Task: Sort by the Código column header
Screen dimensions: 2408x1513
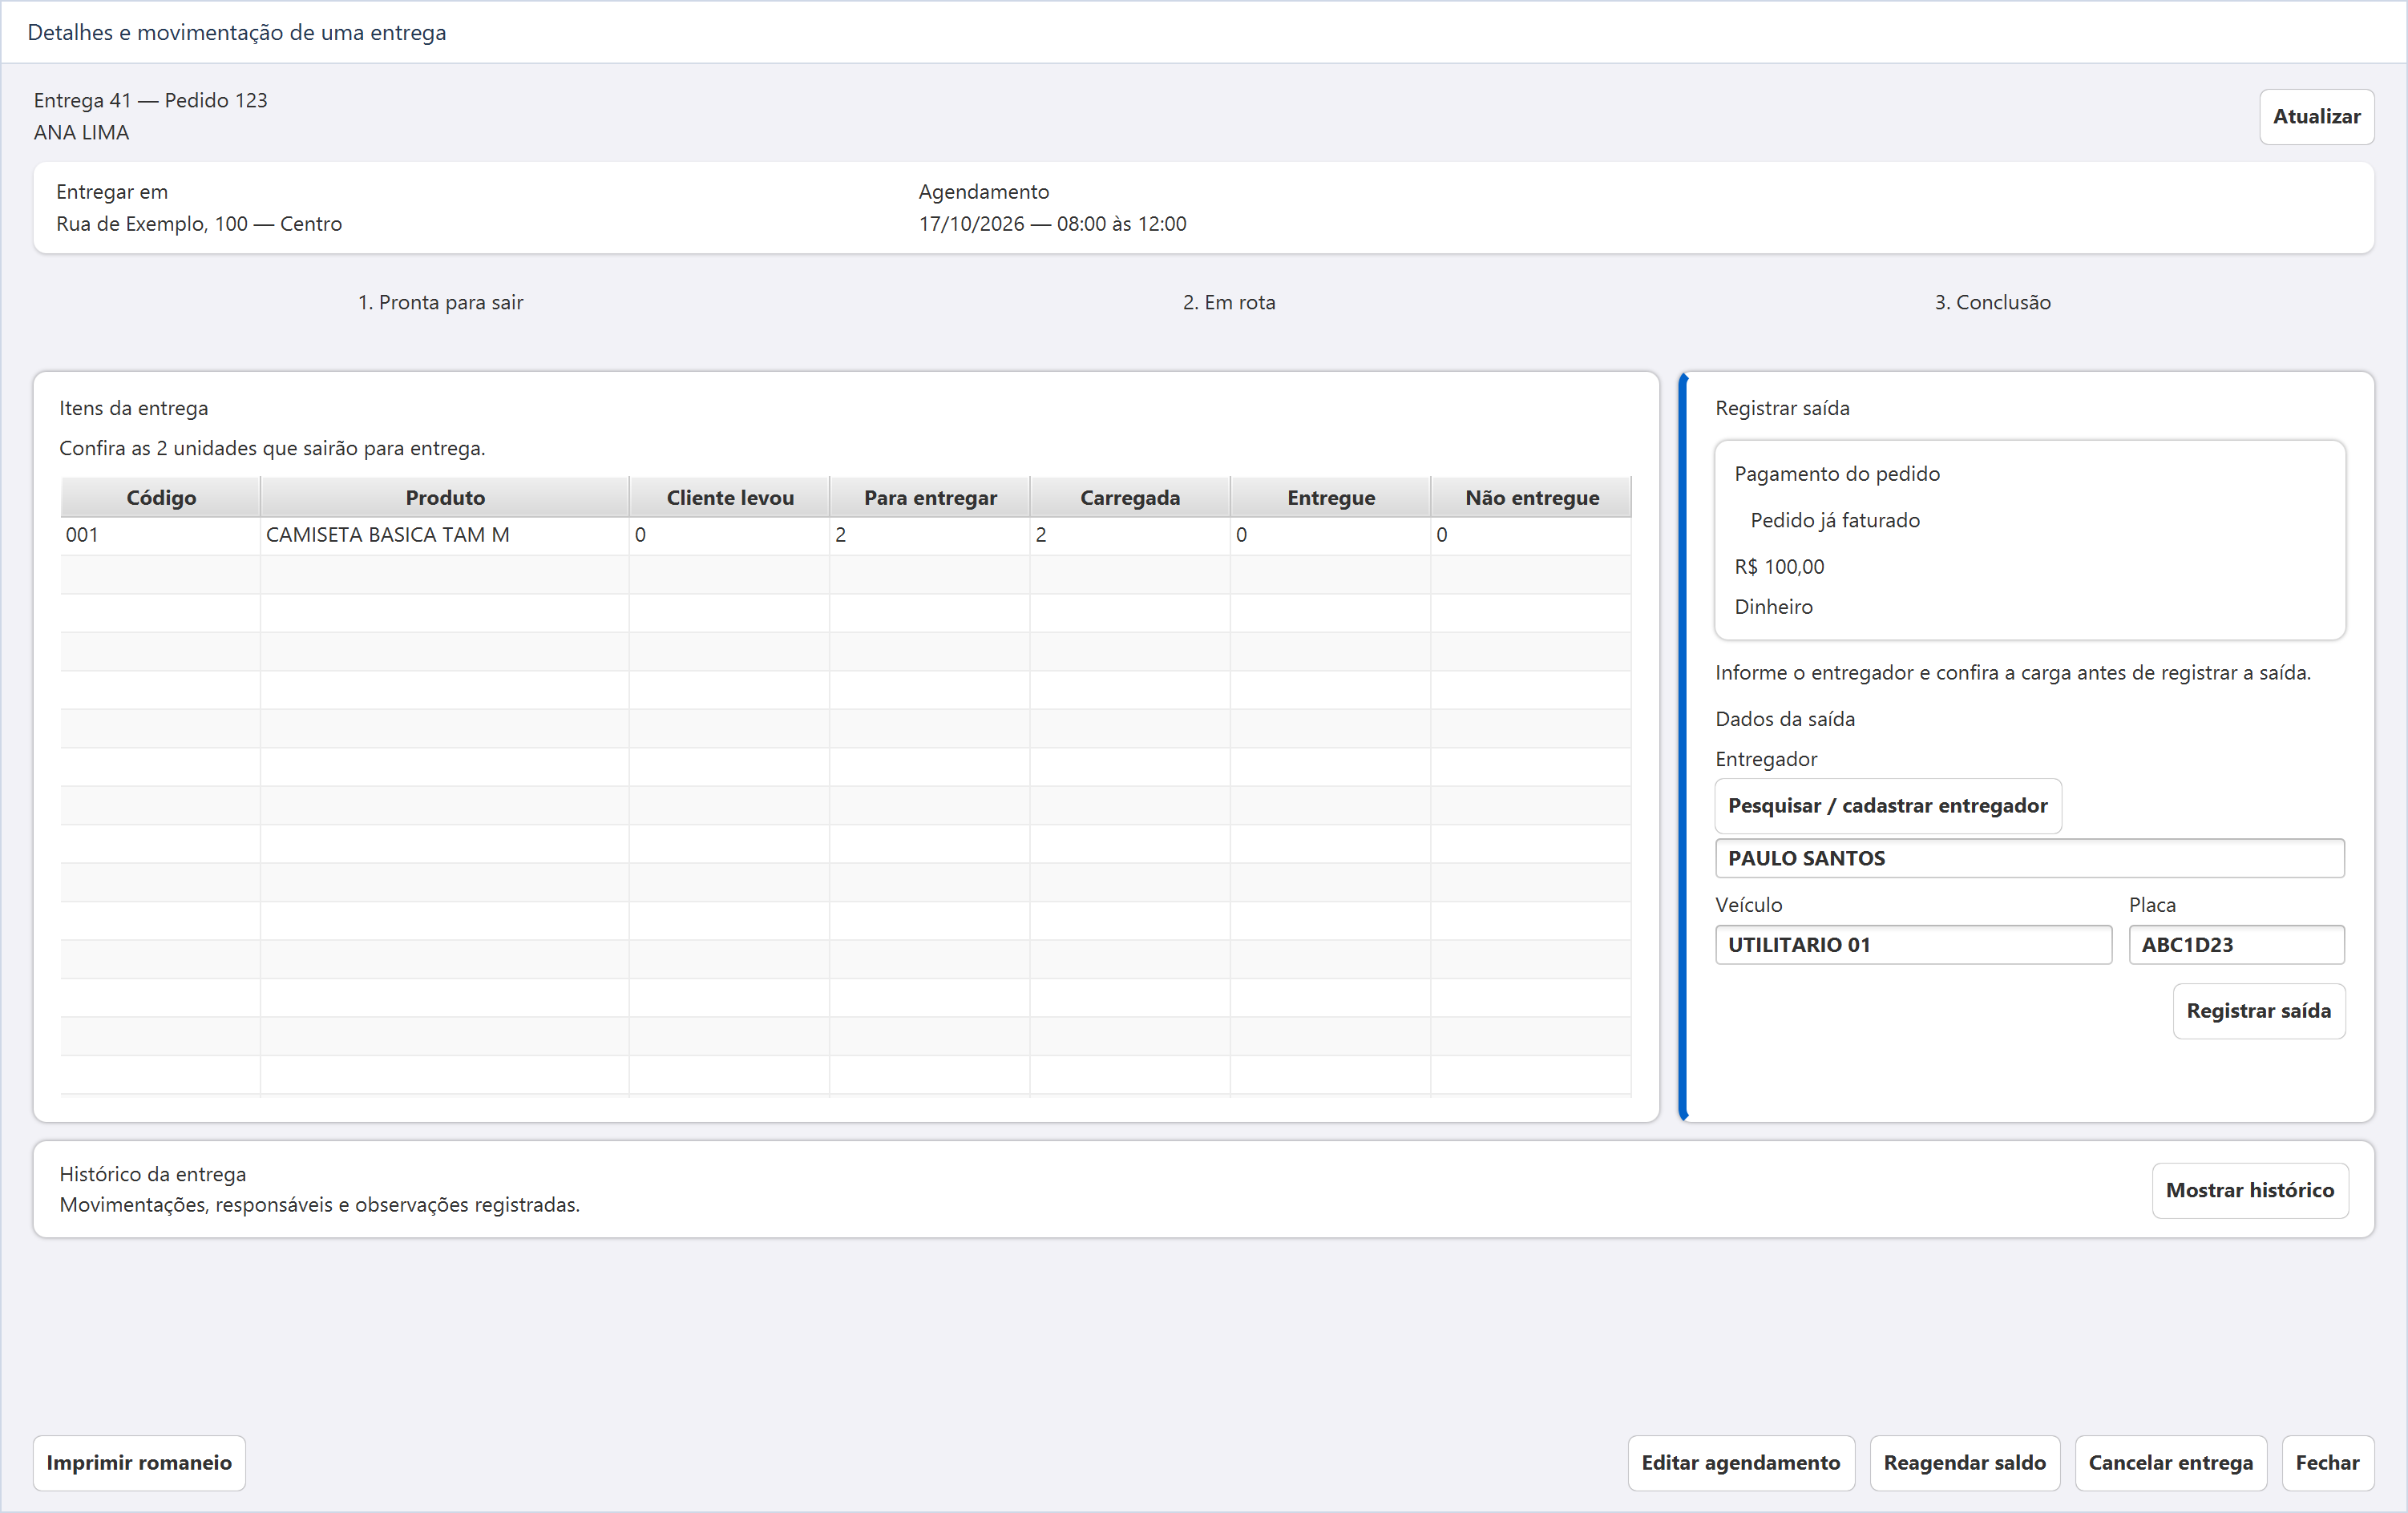Action: (x=161, y=498)
